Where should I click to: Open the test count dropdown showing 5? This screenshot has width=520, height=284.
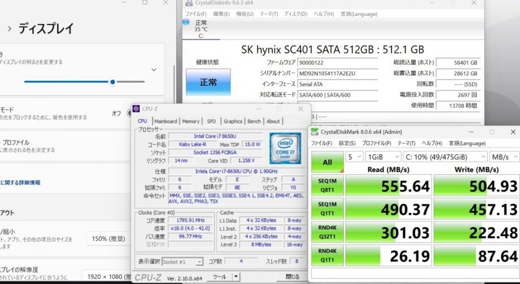355,157
